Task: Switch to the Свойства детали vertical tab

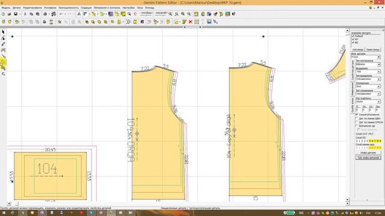Action: tap(353, 70)
